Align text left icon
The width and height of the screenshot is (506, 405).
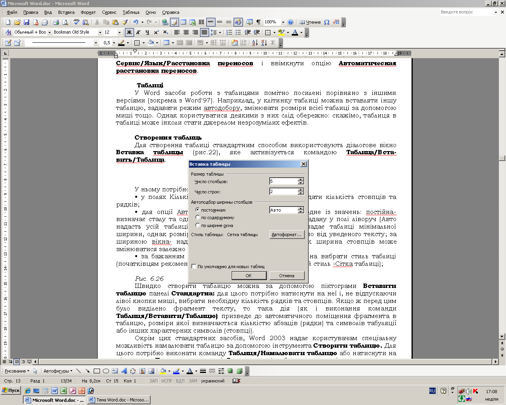pos(177,32)
